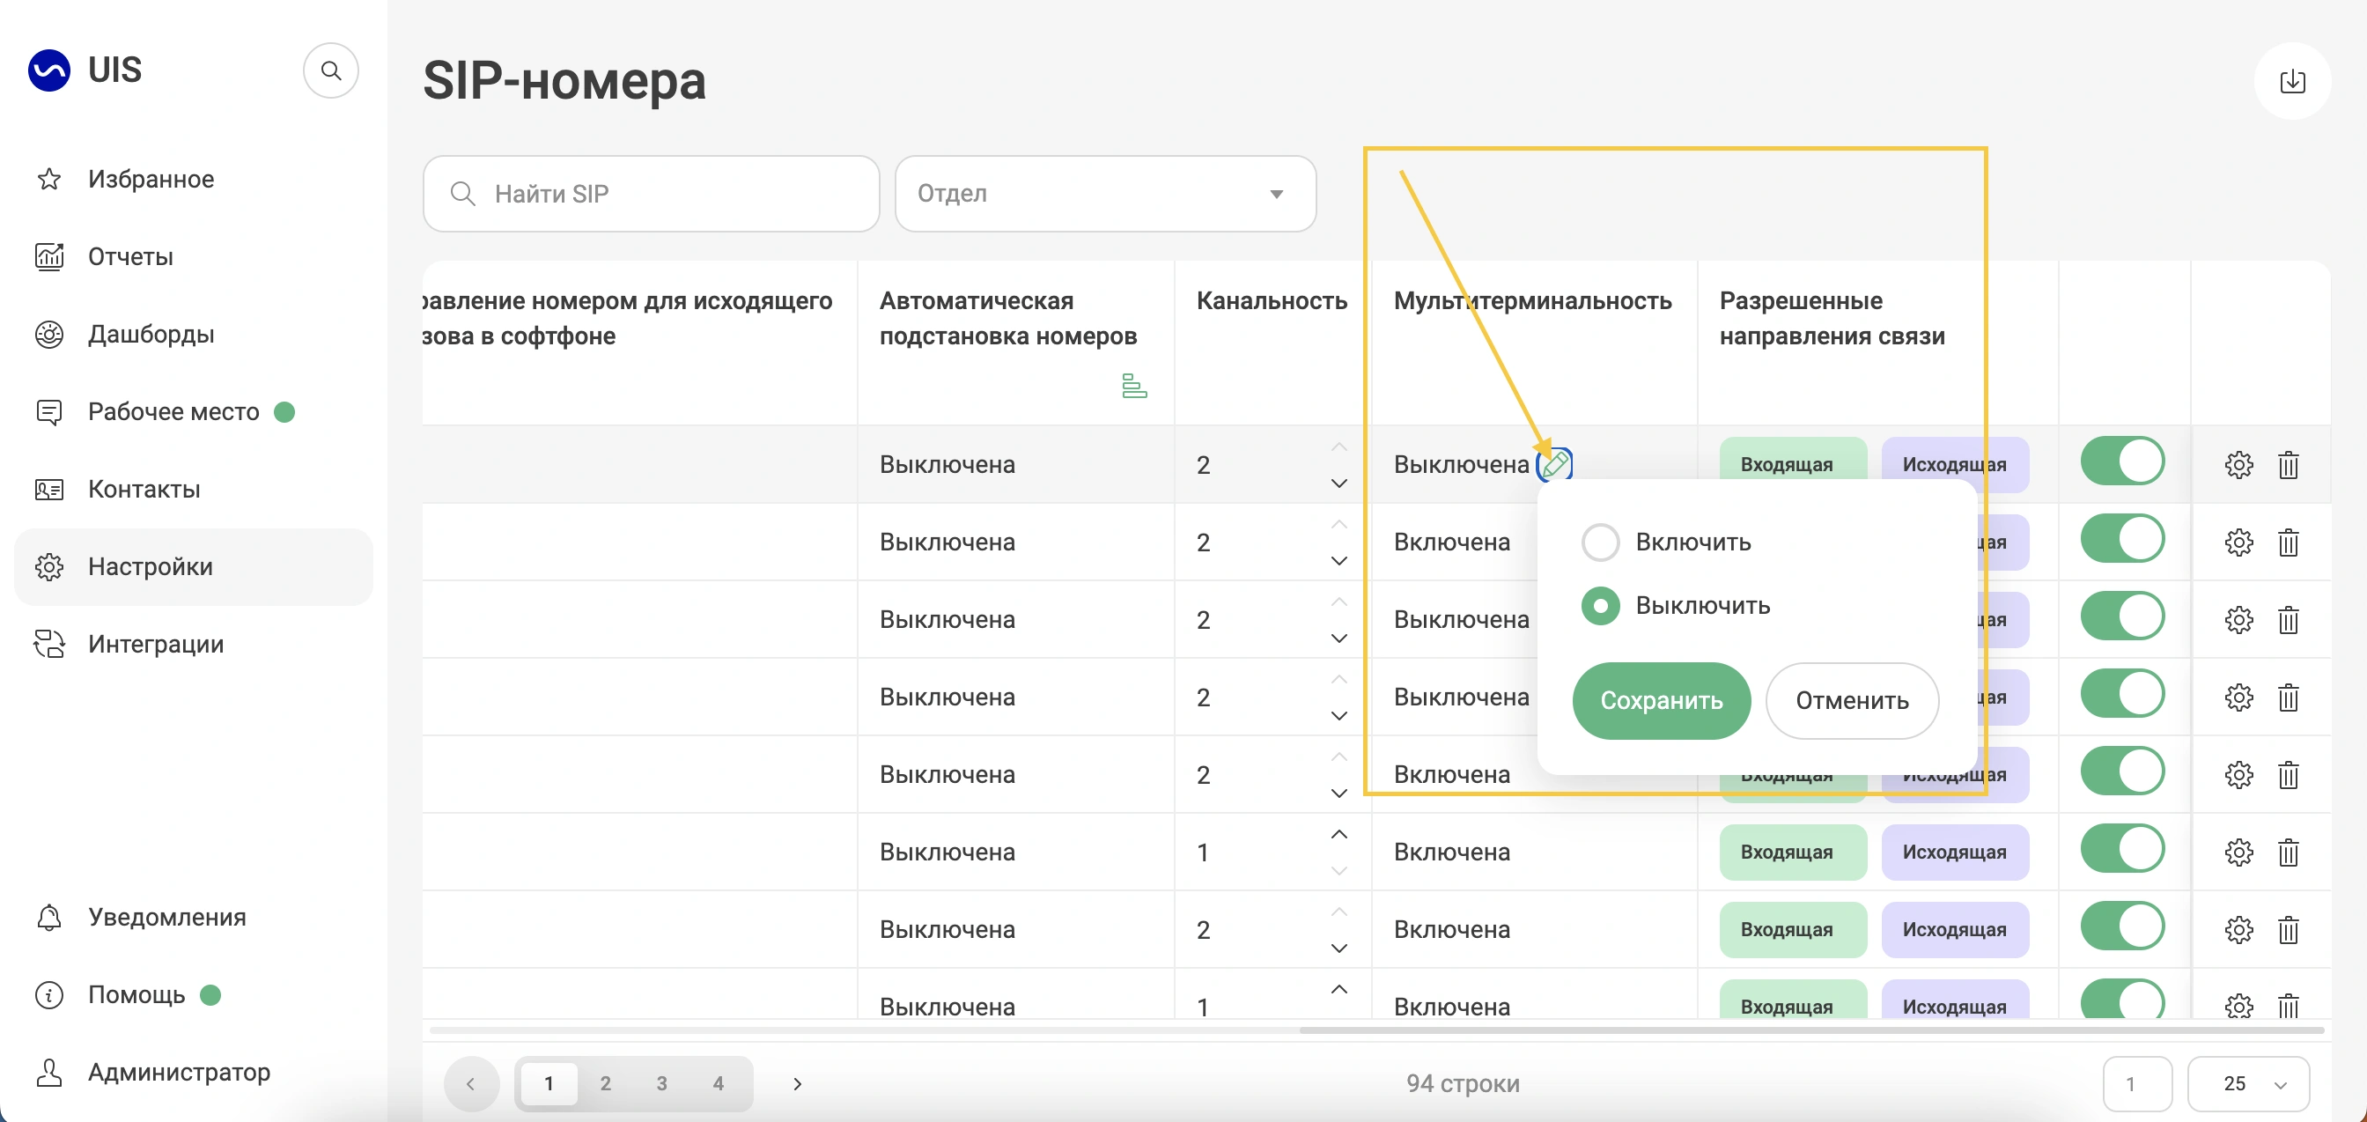Open Отчеты in the sidebar menu
The width and height of the screenshot is (2367, 1122).
tap(130, 256)
